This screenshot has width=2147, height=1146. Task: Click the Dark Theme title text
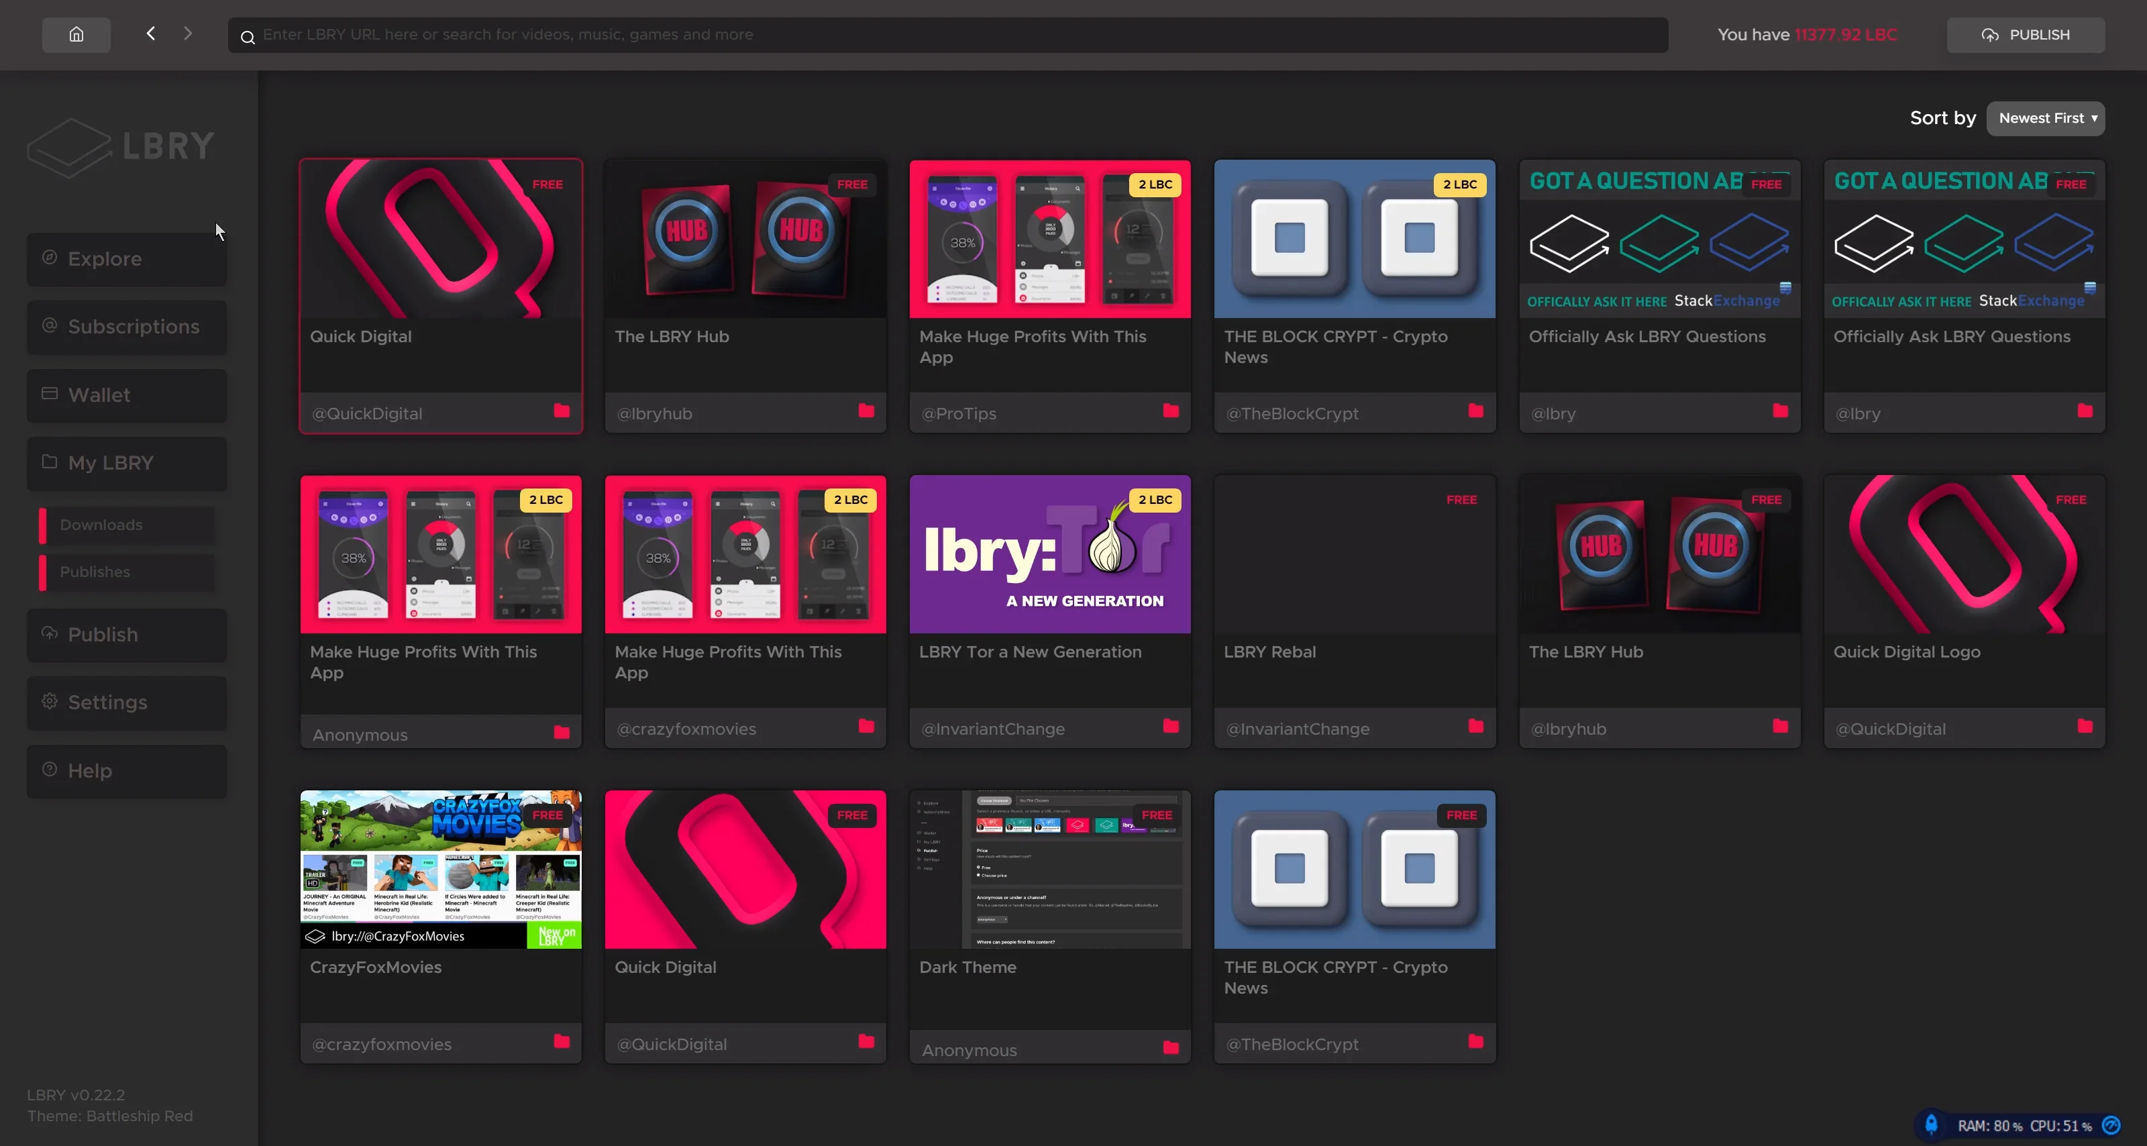coord(967,967)
